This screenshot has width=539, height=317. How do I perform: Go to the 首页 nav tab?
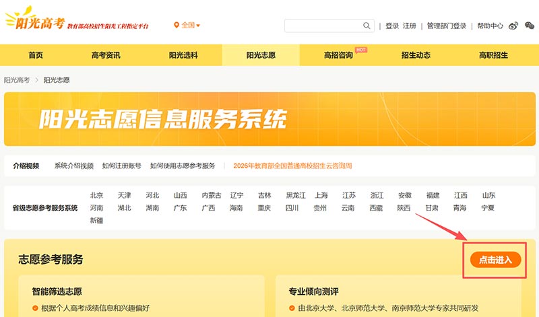(36, 55)
